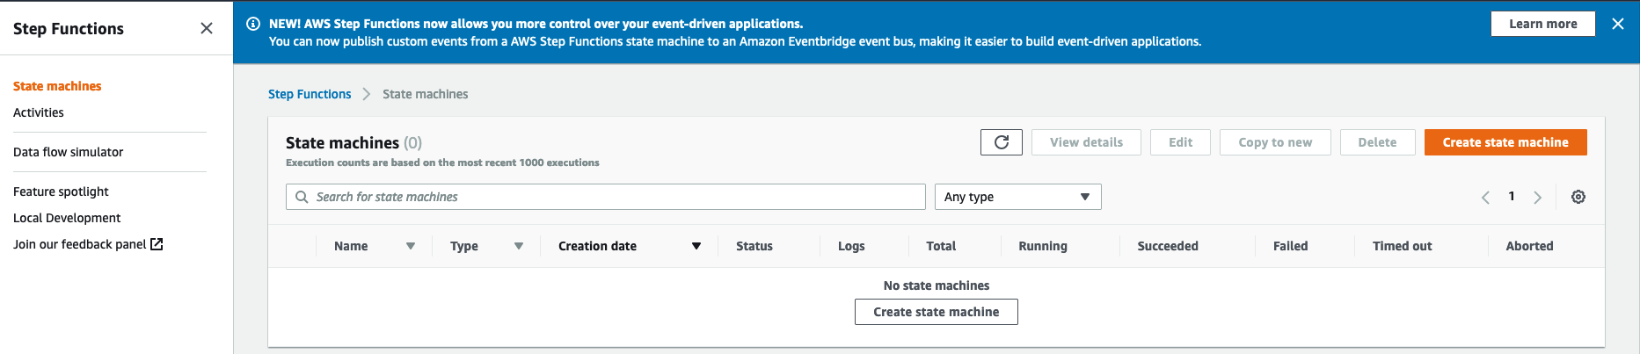Click page number 1 in pagination
Screen dimensions: 1640x354
coord(1512,196)
